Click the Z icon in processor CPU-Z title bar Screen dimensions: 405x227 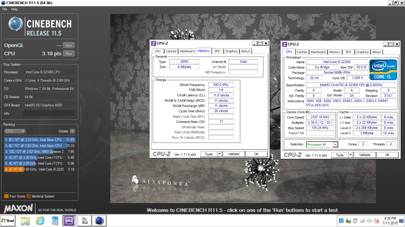(x=285, y=44)
